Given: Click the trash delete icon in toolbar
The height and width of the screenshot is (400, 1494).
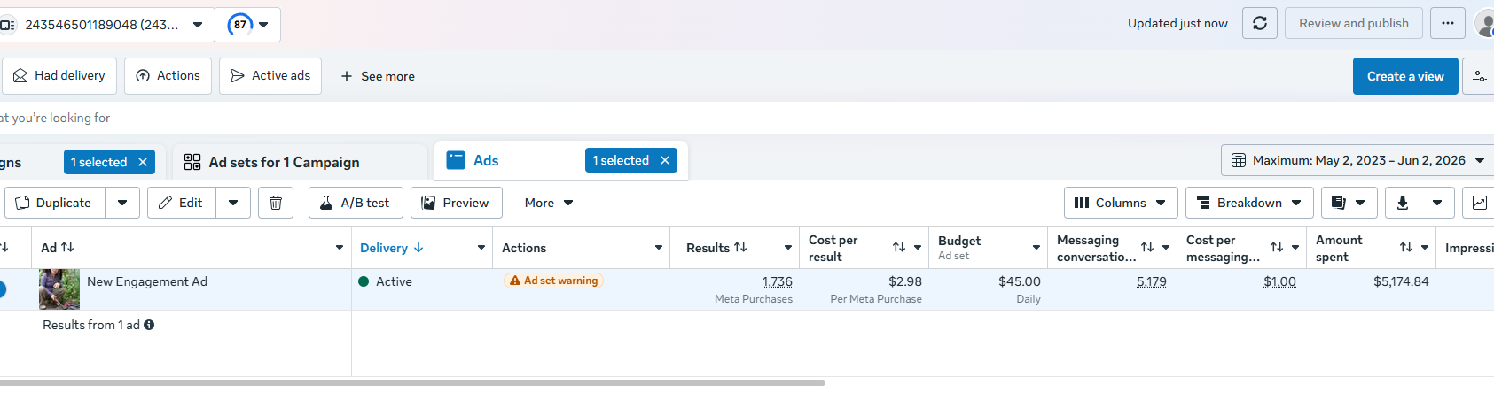Looking at the screenshot, I should [x=276, y=203].
